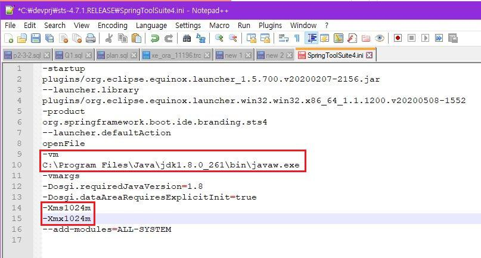This screenshot has height=258, width=481.
Task: Open the Window menu
Action: click(303, 26)
